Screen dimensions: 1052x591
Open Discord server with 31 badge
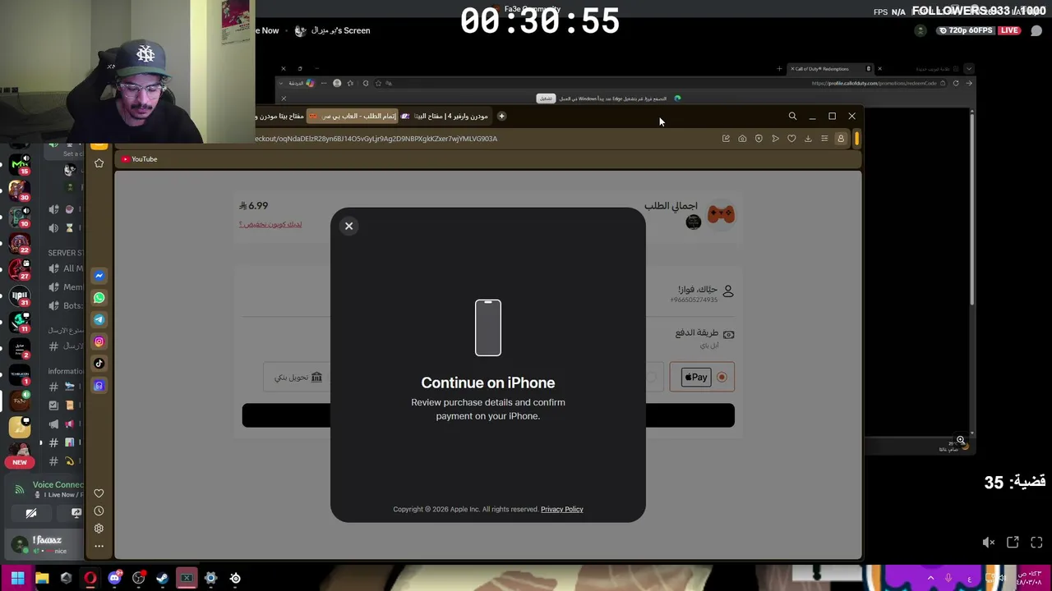(20, 296)
